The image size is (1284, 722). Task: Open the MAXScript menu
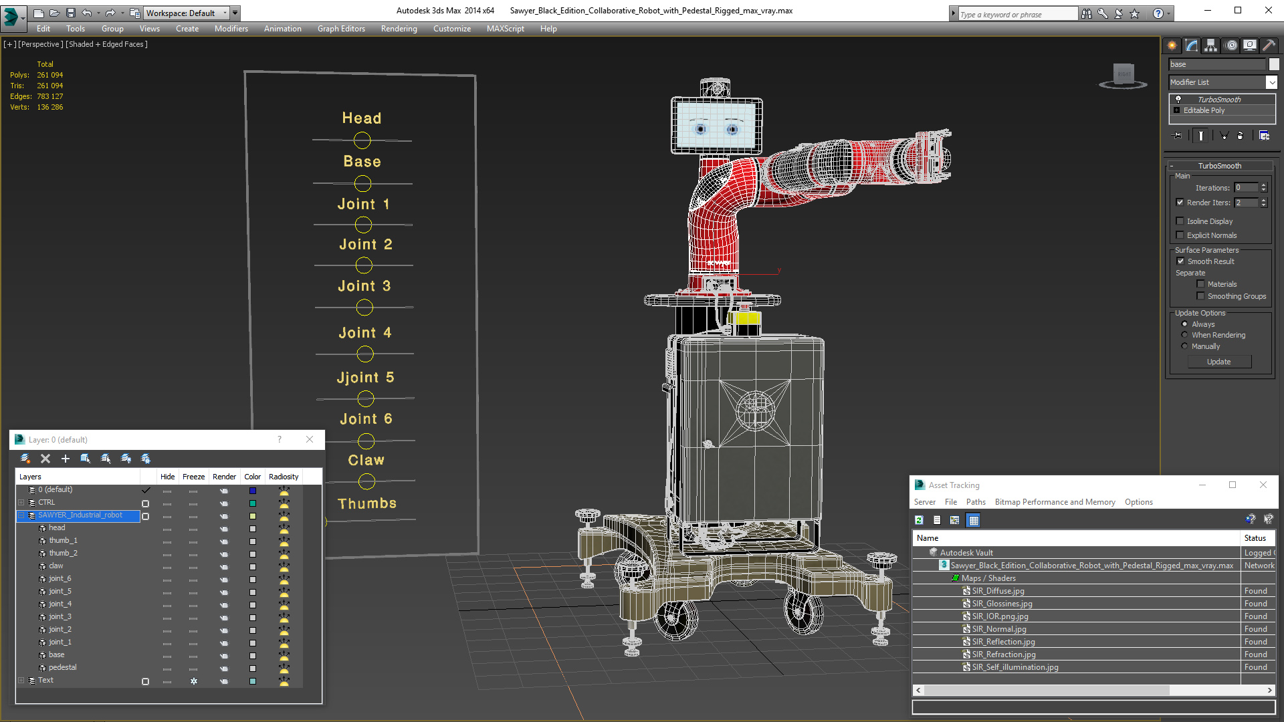point(505,29)
